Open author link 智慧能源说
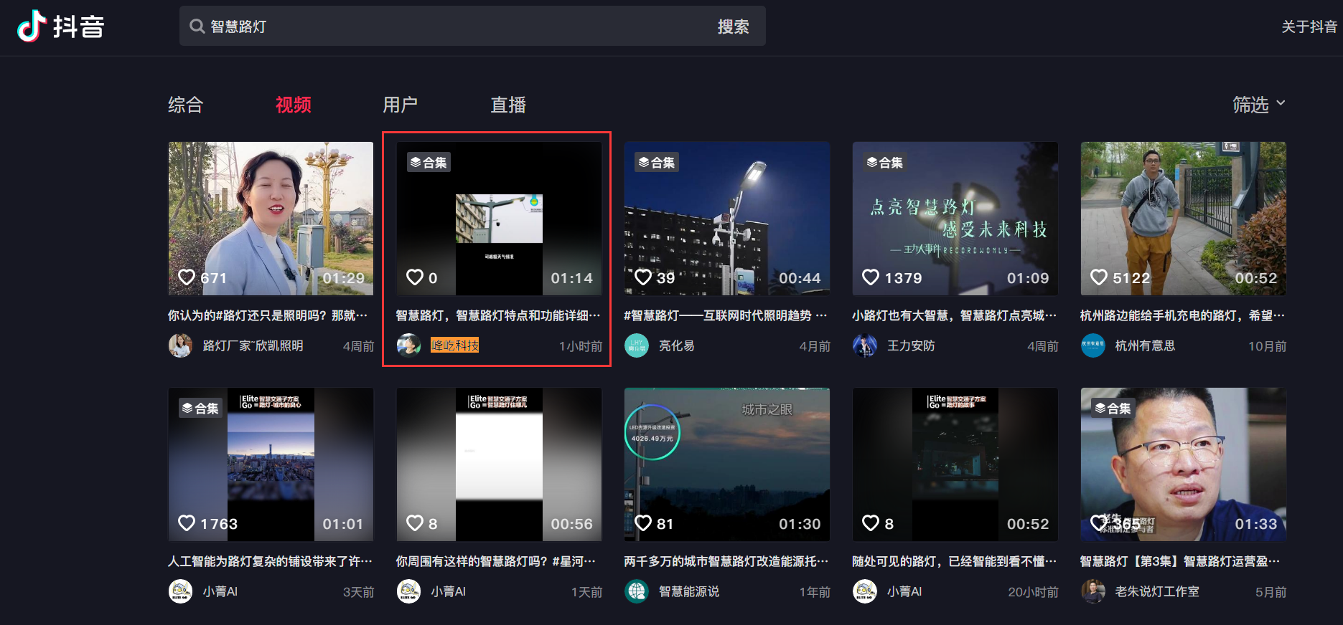 tap(689, 591)
